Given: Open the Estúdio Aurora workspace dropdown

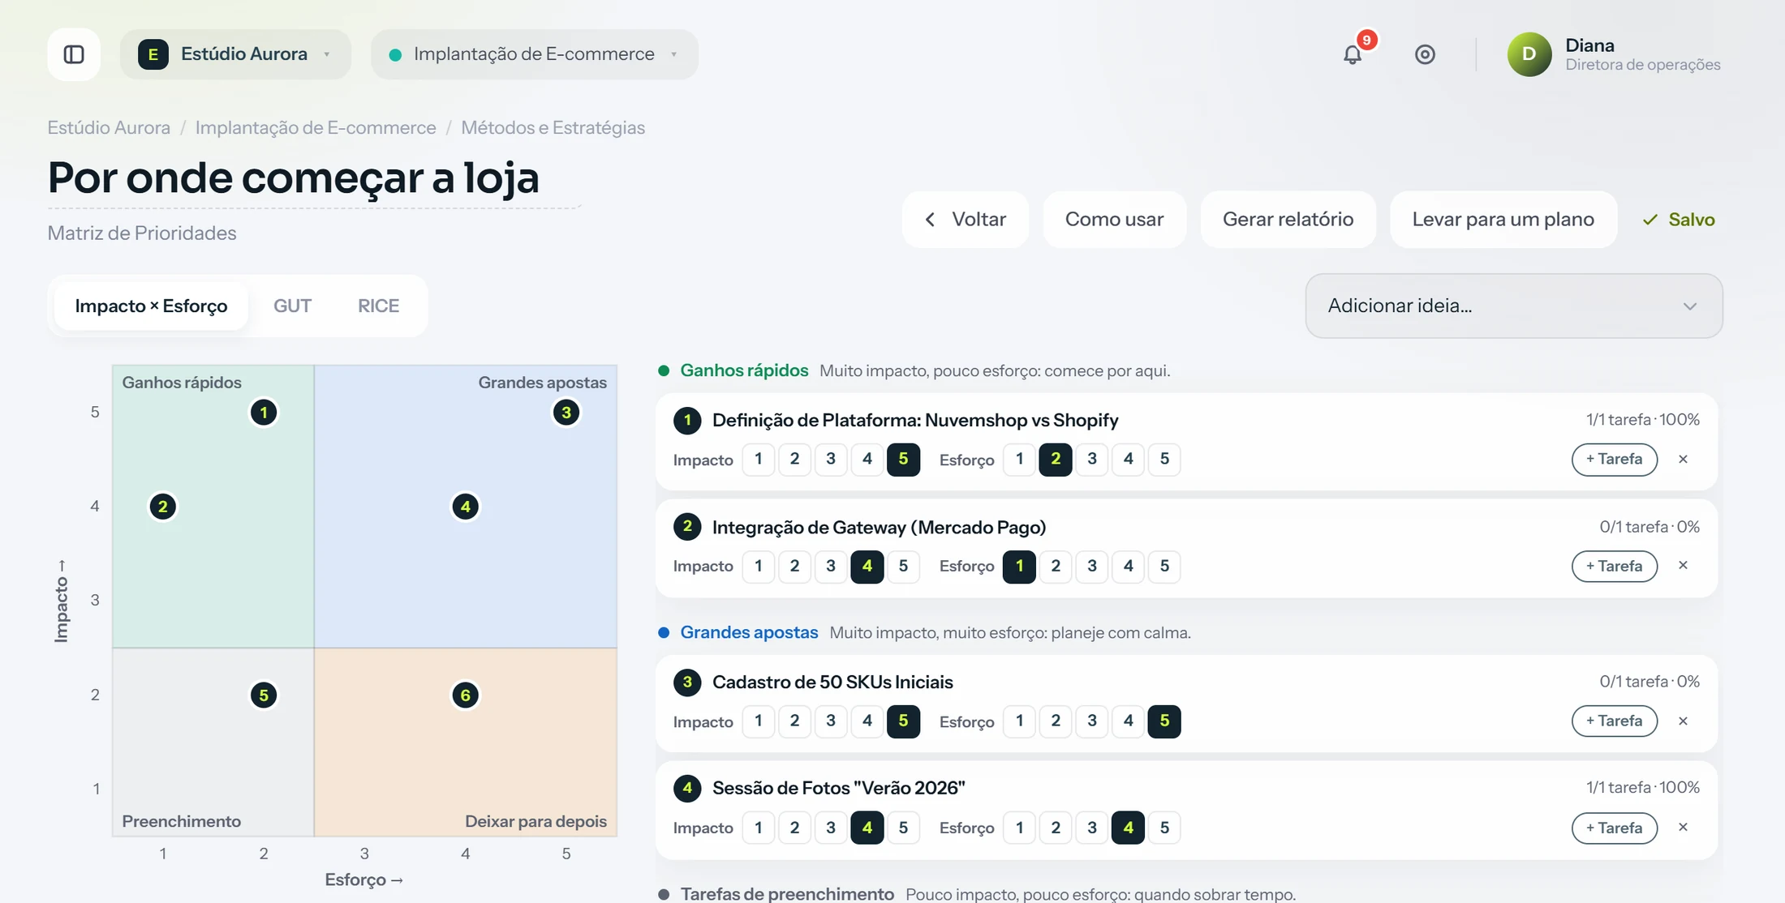Looking at the screenshot, I should click(x=236, y=54).
